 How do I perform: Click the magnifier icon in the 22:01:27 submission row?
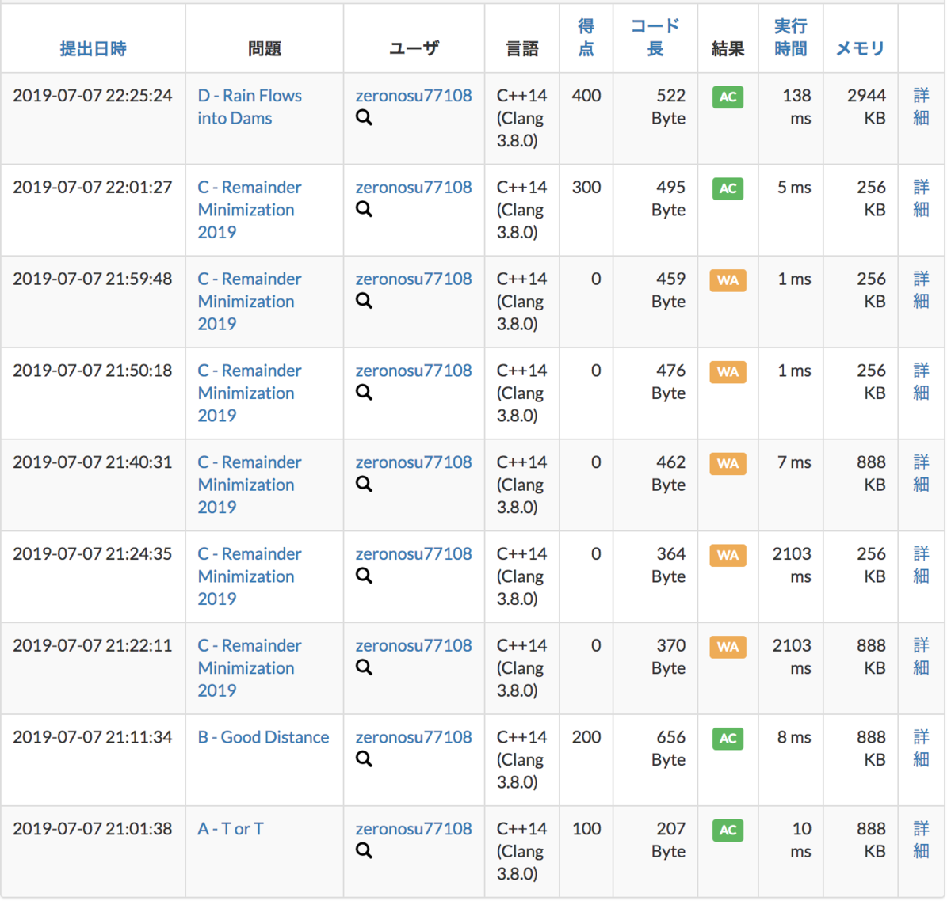pos(364,209)
